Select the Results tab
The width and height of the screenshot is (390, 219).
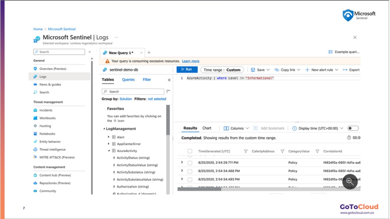[x=190, y=128]
